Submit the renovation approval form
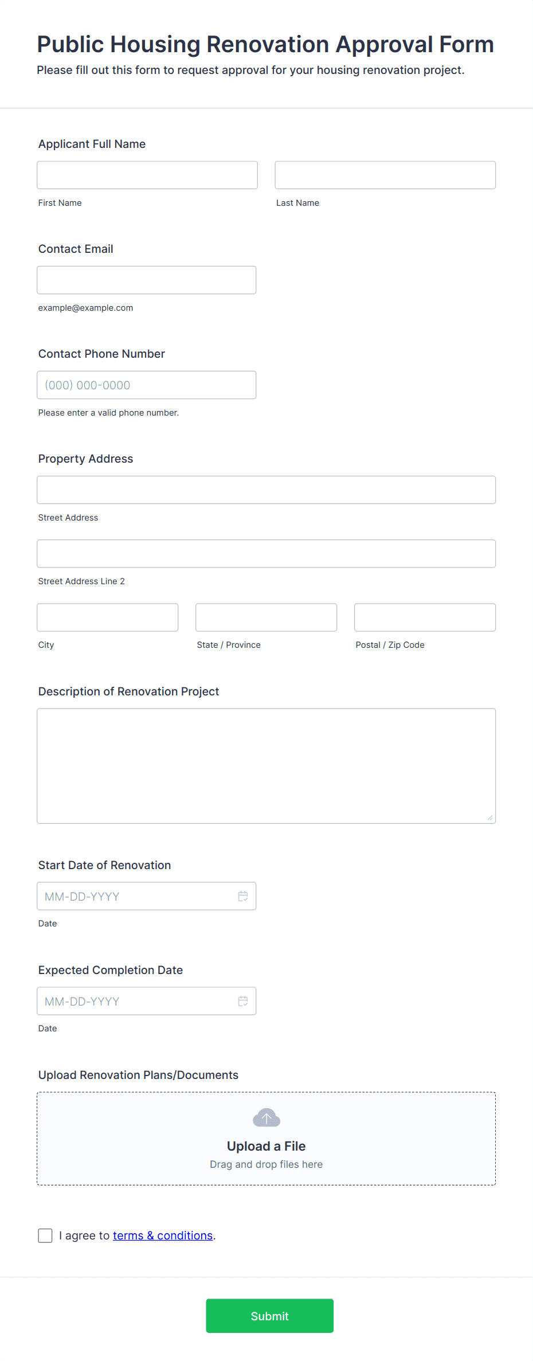 click(270, 1316)
